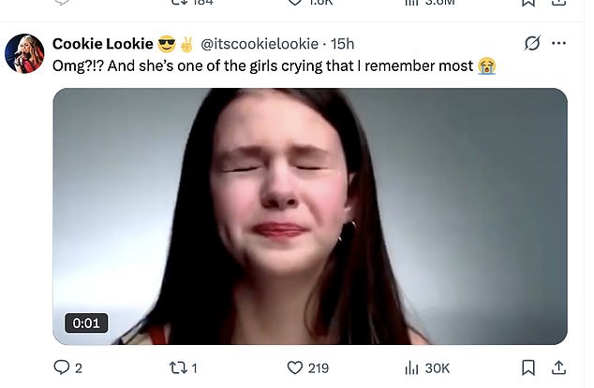Open the three-dot more options menu
The image size is (594, 388).
[559, 44]
